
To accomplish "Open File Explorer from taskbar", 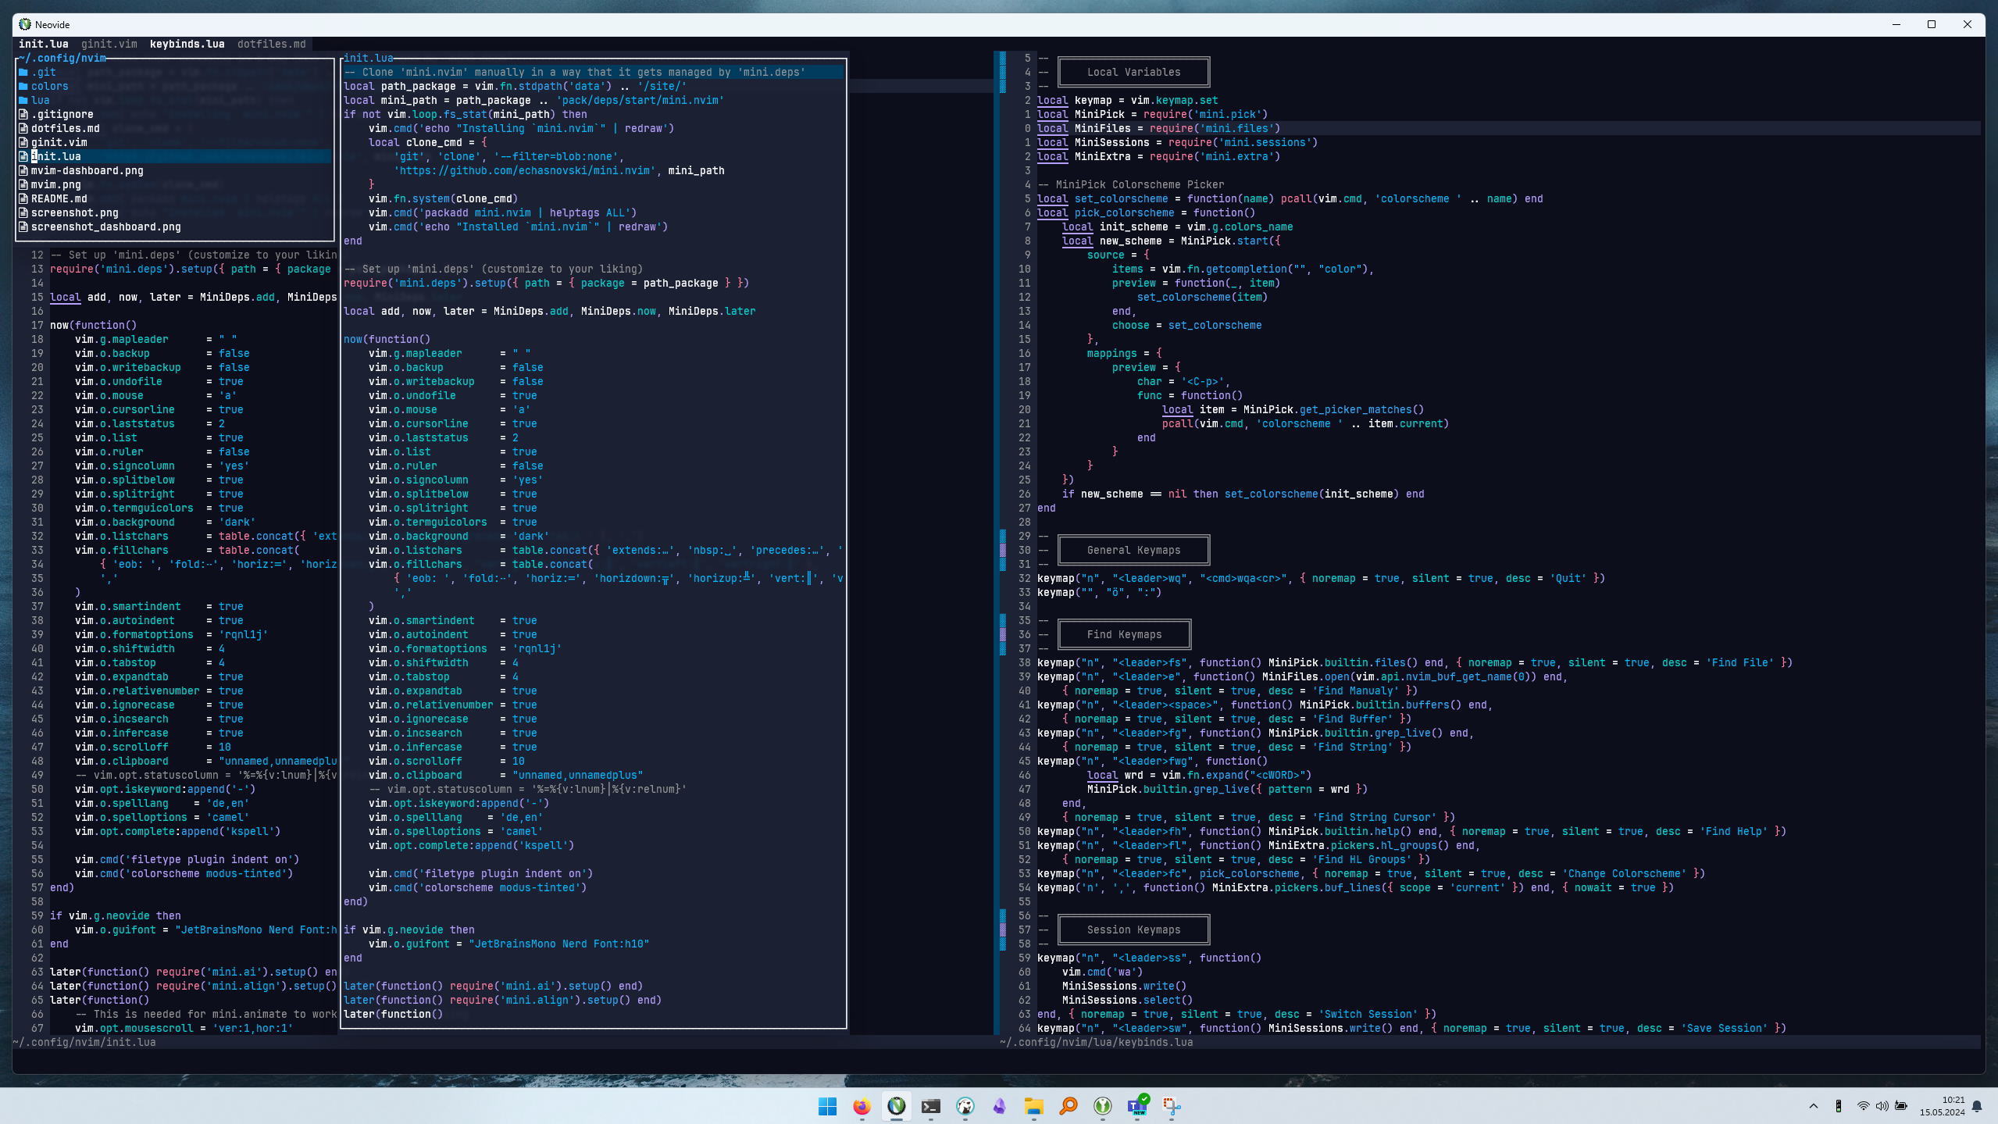I will click(1033, 1106).
